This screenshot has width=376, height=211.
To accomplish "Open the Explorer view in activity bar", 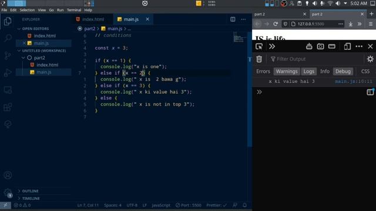I will click(x=8, y=21).
